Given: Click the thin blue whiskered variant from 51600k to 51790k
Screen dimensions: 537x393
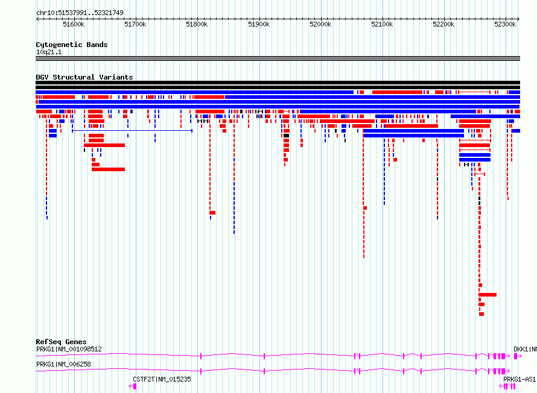Looking at the screenshot, I should pyautogui.click(x=132, y=131).
